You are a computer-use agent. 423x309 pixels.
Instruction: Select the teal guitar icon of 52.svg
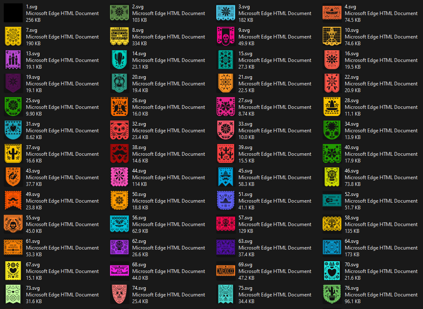[x=332, y=201]
